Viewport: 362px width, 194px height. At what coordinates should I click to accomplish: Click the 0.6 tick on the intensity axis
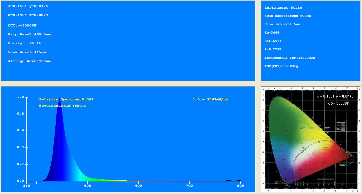tap(20, 131)
